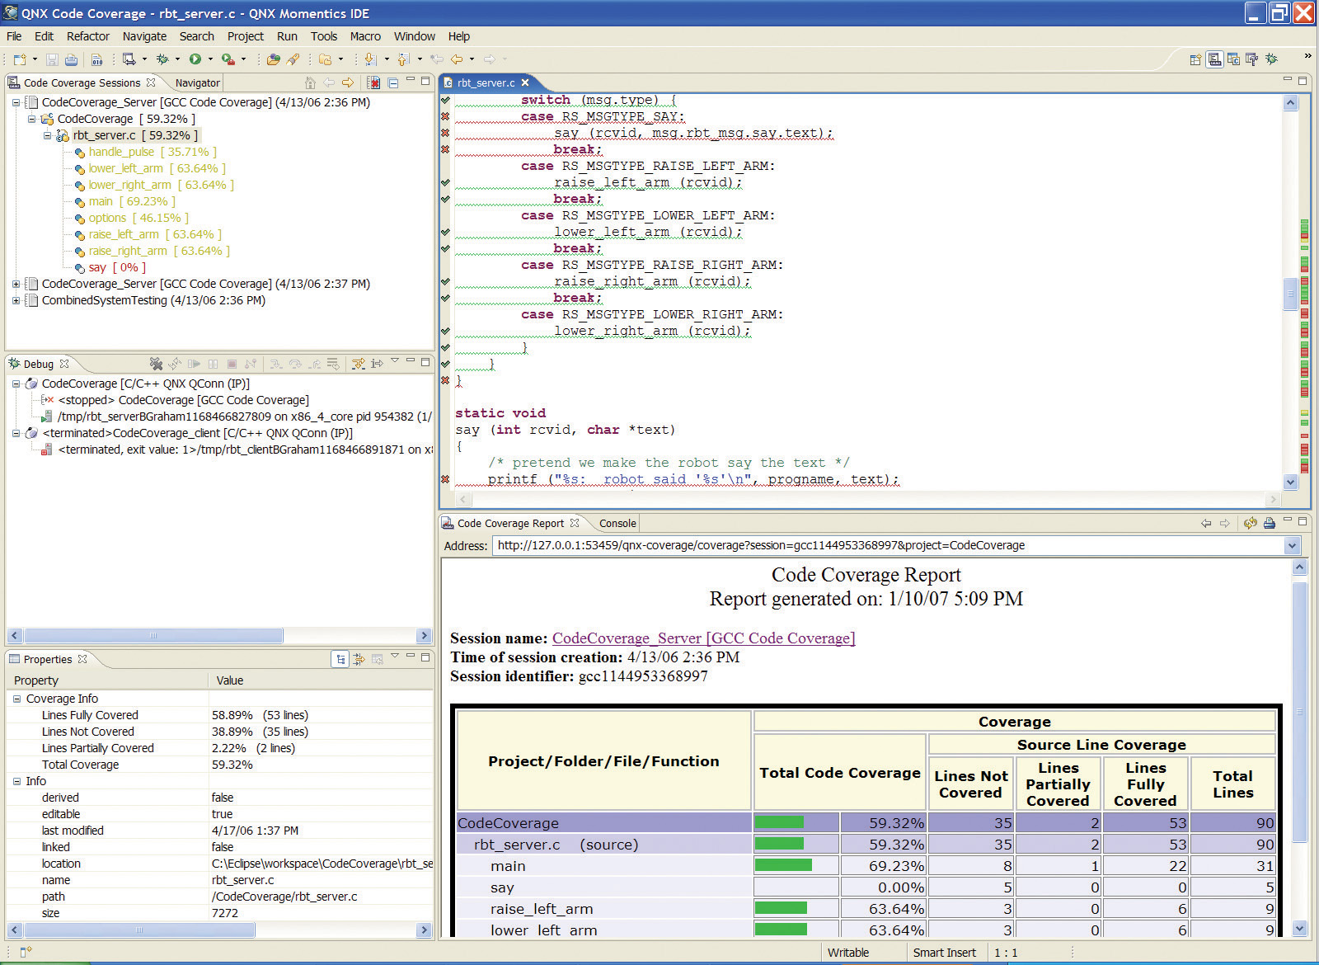1319x965 pixels.
Task: Click the Debug bug icon in toolbar
Action: click(162, 59)
